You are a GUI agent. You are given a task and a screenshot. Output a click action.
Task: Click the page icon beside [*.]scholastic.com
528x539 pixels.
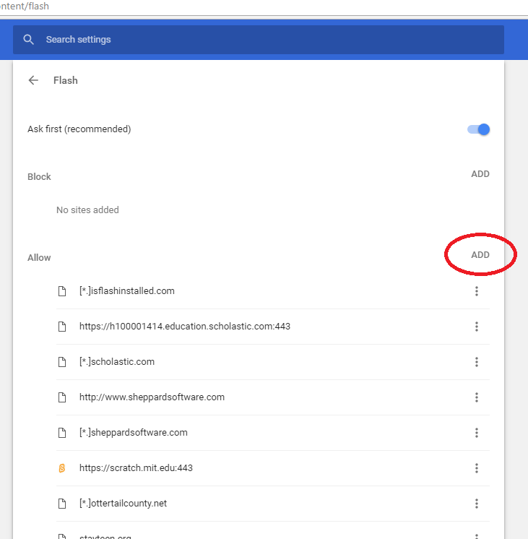[x=62, y=362]
